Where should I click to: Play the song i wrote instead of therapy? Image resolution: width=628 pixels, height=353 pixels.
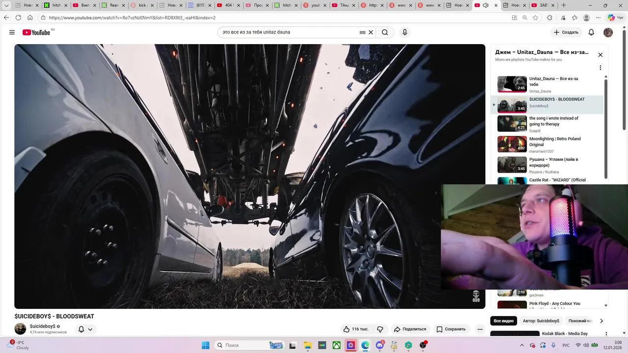tap(547, 124)
